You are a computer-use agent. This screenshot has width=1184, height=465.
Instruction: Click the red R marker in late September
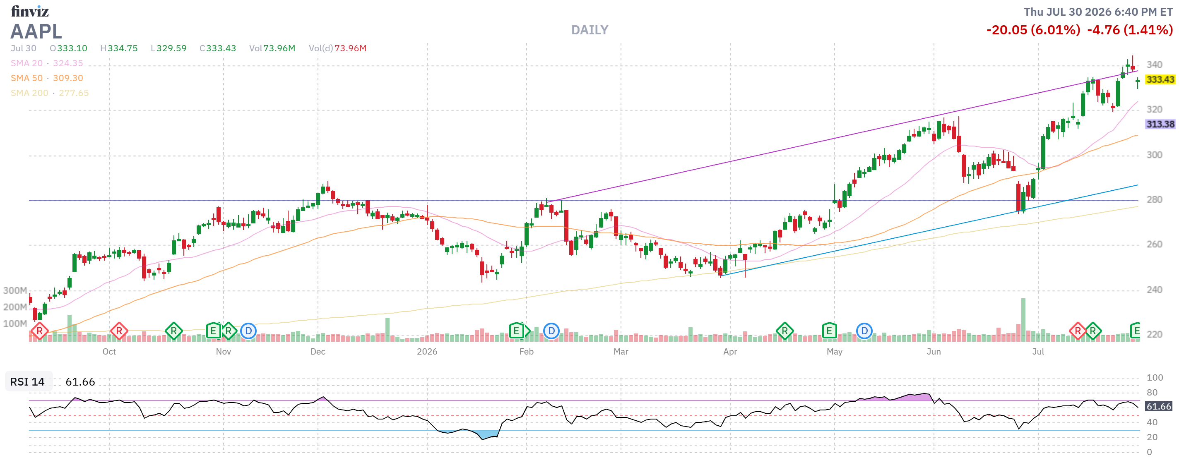39,331
